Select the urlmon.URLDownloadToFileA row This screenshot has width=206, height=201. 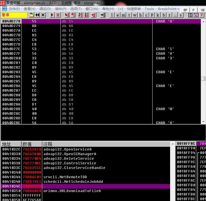pos(72,191)
